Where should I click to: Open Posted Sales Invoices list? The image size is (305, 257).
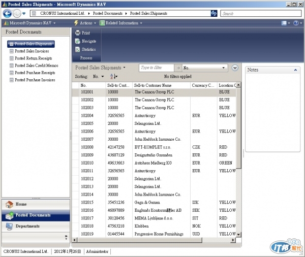(x=29, y=51)
